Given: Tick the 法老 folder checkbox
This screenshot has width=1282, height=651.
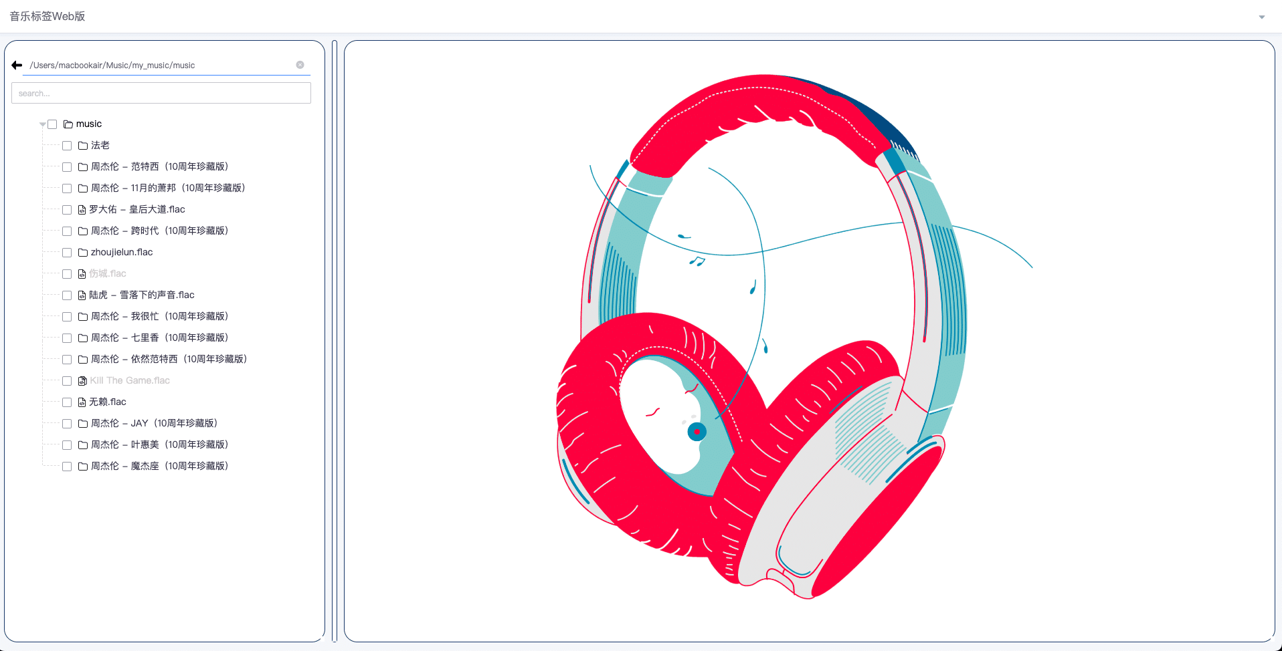Looking at the screenshot, I should click(67, 146).
